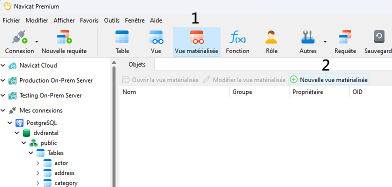Open the Fonction toolbar icon

(x=237, y=37)
